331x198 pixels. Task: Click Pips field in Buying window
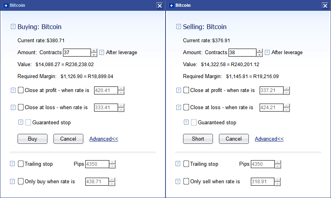click(97, 164)
